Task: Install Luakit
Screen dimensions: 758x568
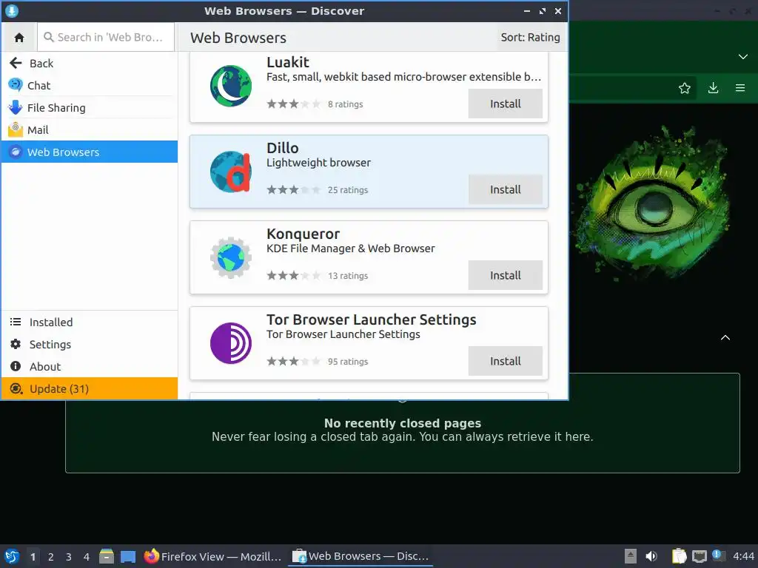Action: click(505, 104)
